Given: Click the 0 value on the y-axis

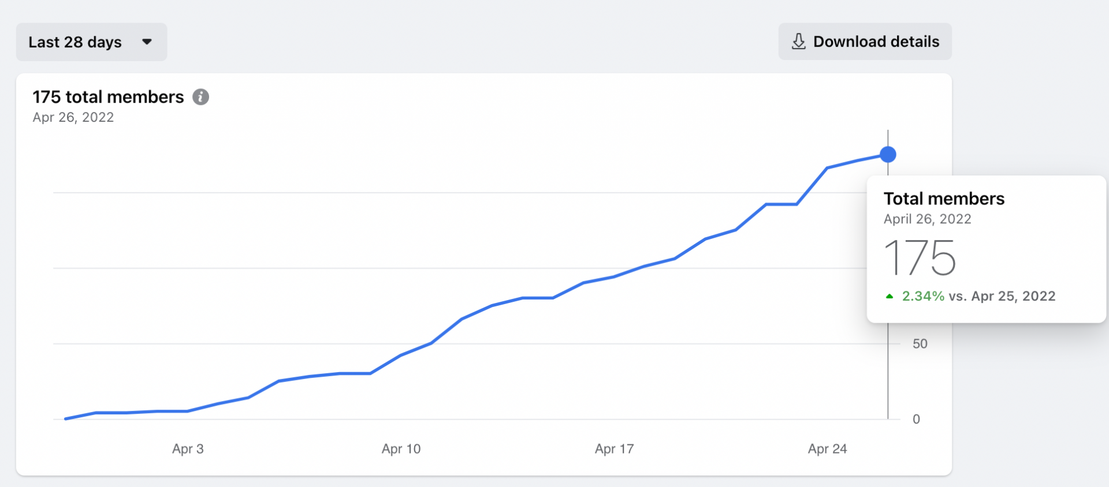Looking at the screenshot, I should pyautogui.click(x=916, y=419).
